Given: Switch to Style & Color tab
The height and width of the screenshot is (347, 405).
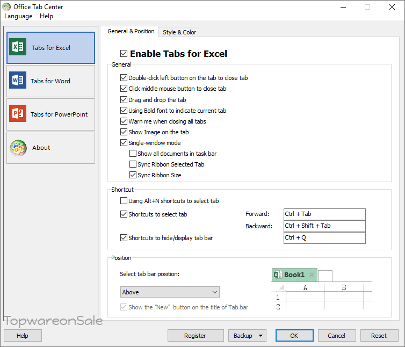Looking at the screenshot, I should 179,32.
